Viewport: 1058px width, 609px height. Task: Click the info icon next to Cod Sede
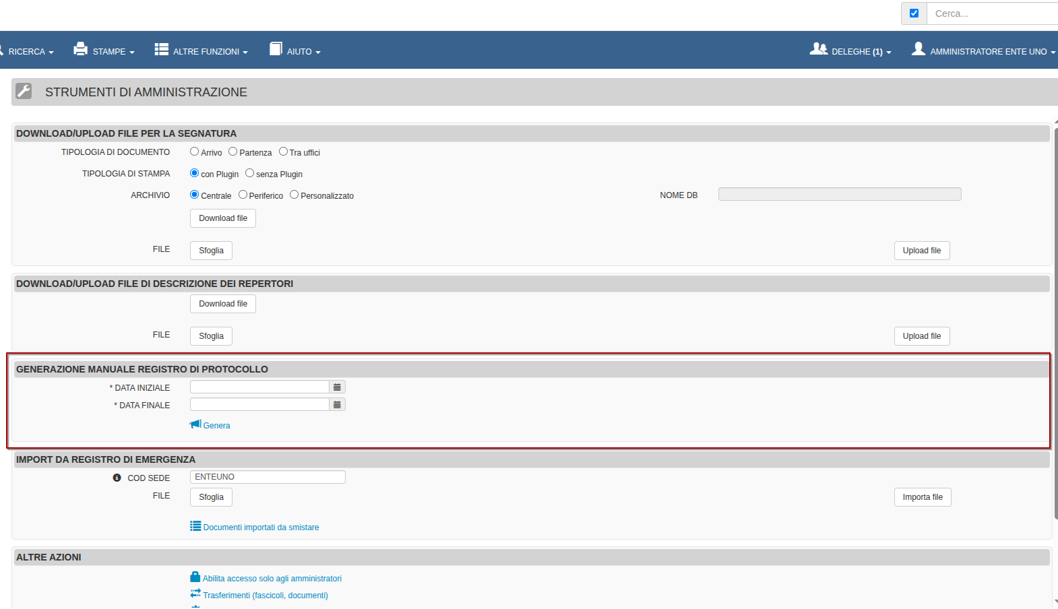click(x=117, y=478)
